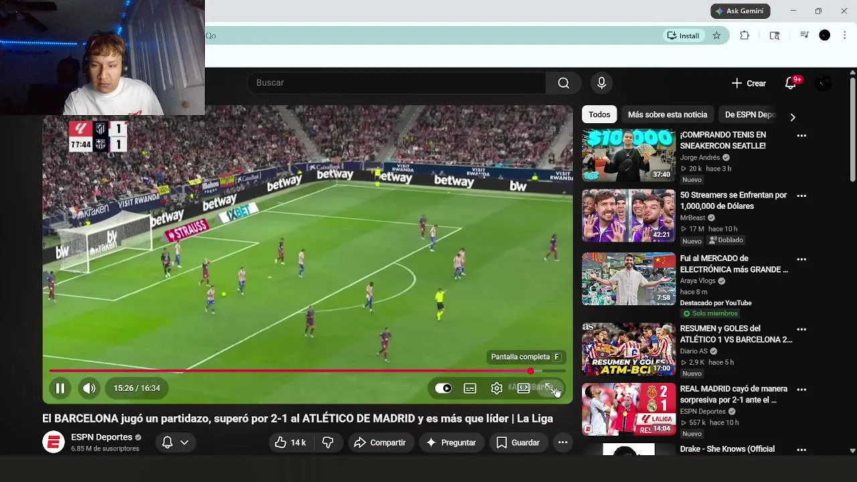Open the YouTube account avatar menu

click(824, 83)
